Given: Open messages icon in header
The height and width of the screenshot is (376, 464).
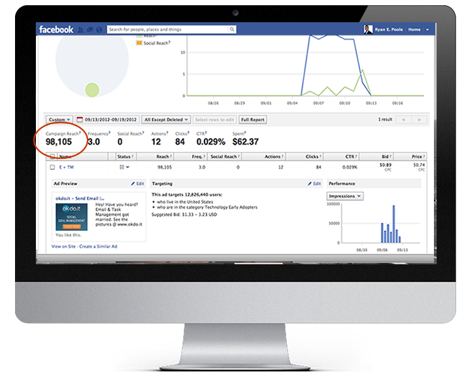Looking at the screenshot, I should 90,29.
